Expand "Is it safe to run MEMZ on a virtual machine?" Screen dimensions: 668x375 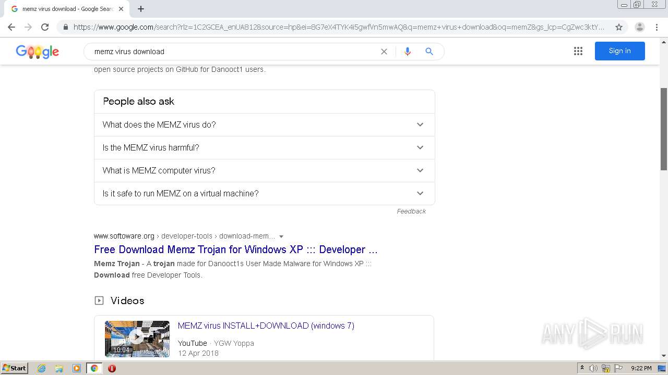(264, 193)
